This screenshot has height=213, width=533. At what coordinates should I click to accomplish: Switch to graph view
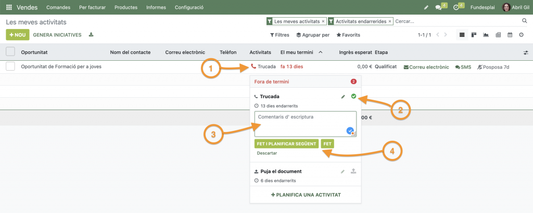click(486, 35)
